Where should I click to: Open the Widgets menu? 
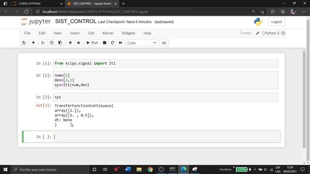tap(128, 33)
